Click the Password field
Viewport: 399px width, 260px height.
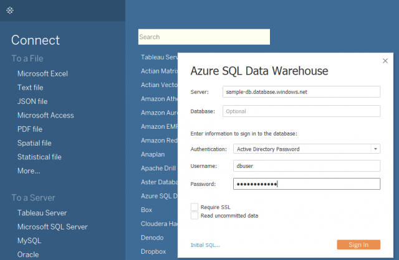(x=307, y=184)
